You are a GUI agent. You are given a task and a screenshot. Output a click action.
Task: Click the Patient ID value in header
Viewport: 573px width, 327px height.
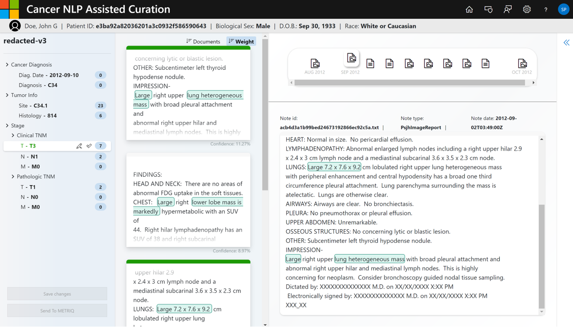click(x=152, y=26)
